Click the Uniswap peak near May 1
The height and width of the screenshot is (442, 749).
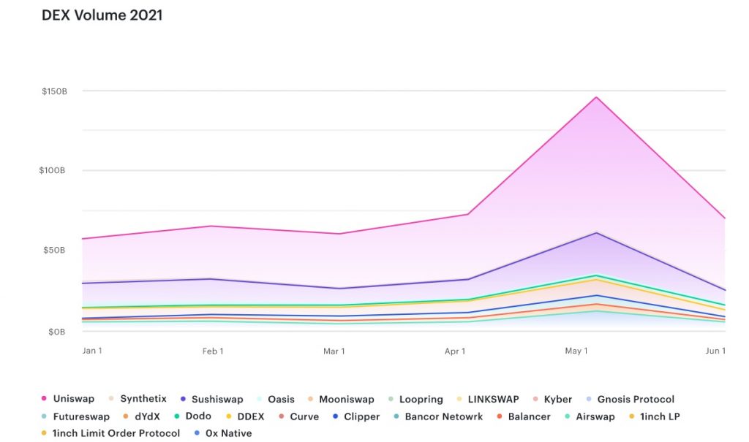click(597, 97)
